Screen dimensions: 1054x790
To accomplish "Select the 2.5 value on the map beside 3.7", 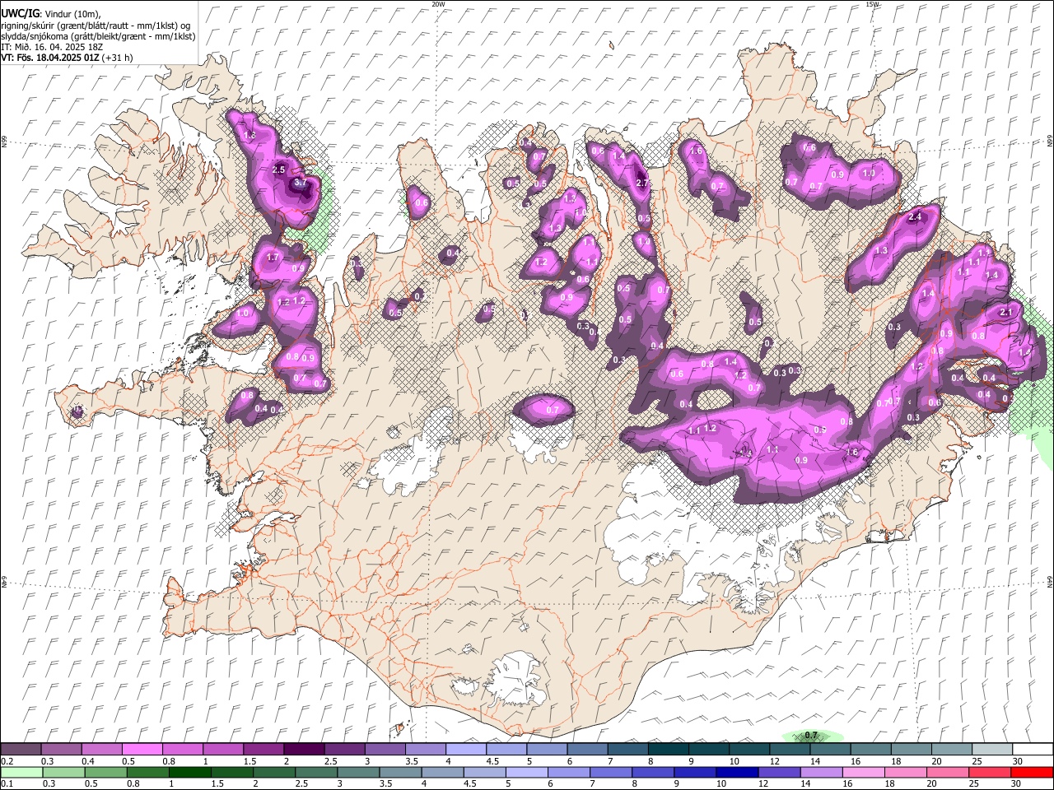I will 278,170.
